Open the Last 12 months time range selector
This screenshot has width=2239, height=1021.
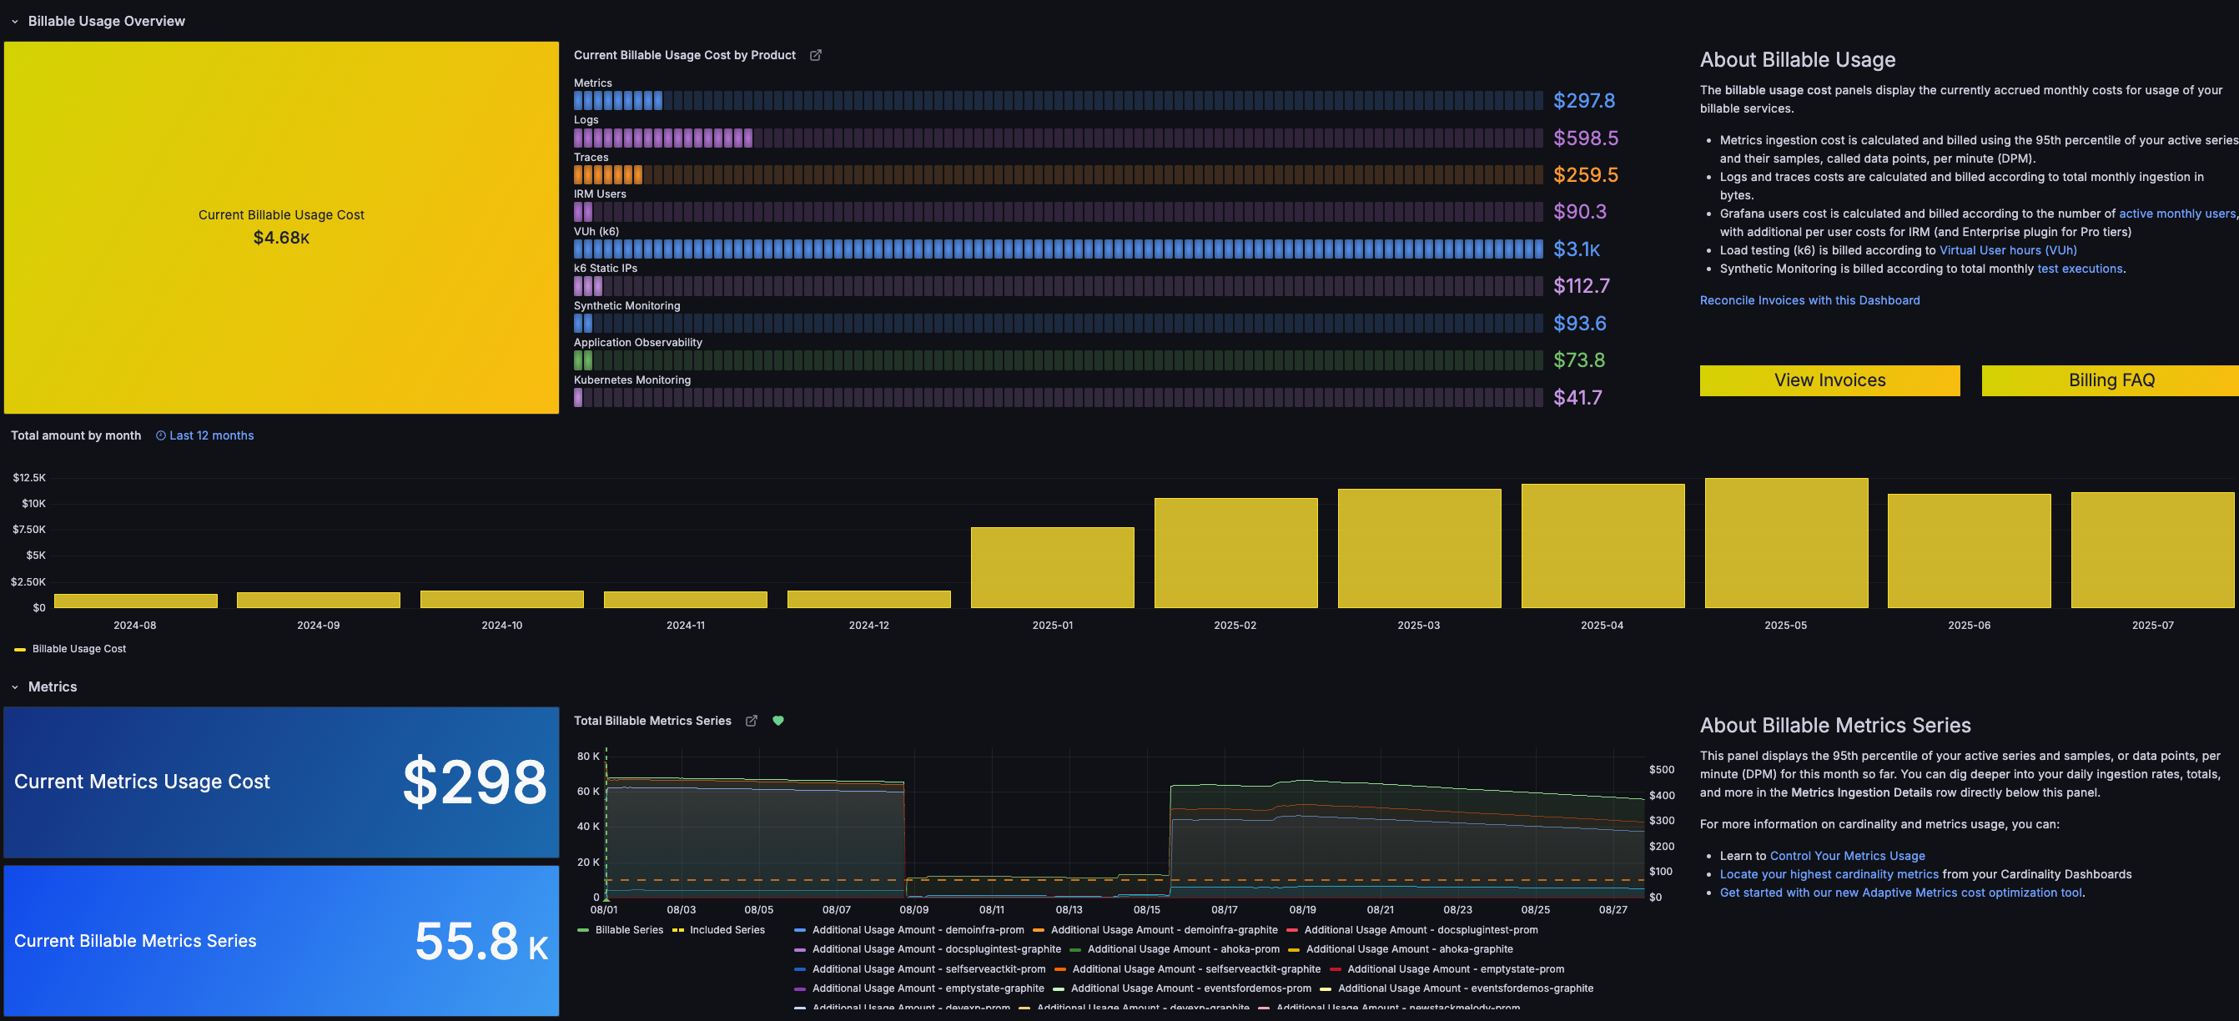211,435
